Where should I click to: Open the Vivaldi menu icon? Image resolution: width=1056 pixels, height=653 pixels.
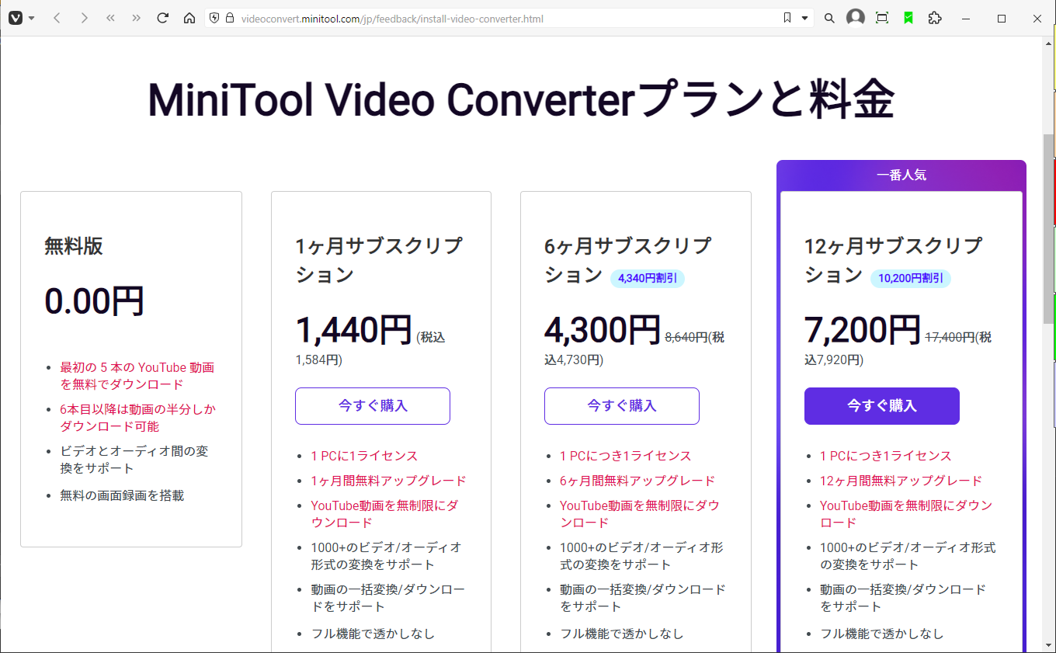pyautogui.click(x=16, y=18)
